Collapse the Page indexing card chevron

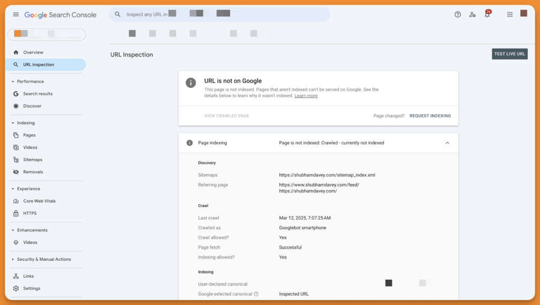tap(447, 143)
